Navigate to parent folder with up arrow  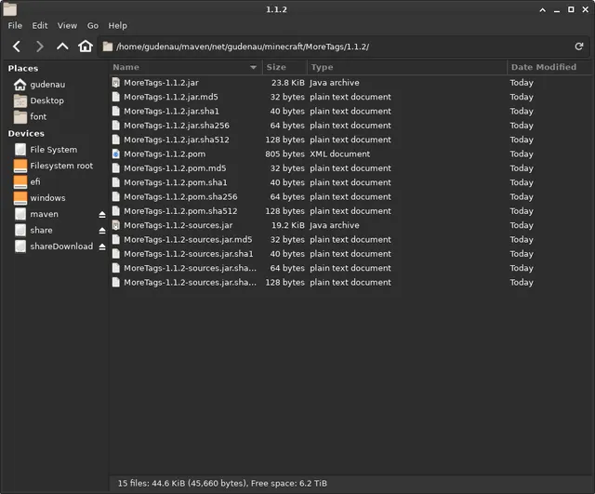62,47
